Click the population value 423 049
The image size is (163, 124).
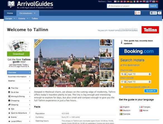(65, 113)
